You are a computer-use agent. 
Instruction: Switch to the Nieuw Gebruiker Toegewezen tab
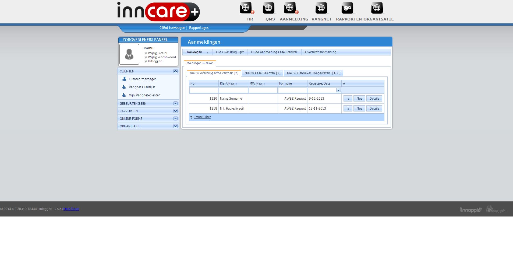pos(314,73)
